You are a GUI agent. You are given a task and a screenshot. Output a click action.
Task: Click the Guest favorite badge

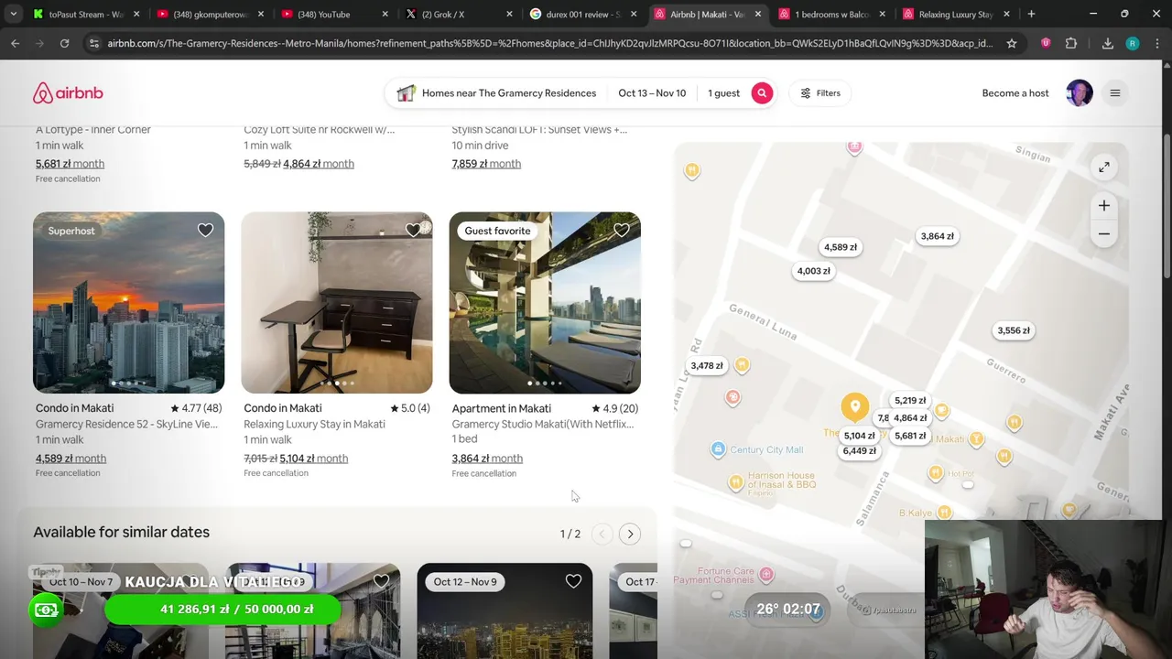pos(497,231)
